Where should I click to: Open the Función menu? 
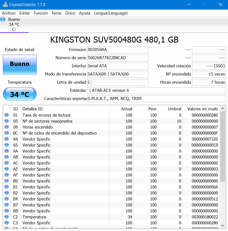click(x=41, y=13)
